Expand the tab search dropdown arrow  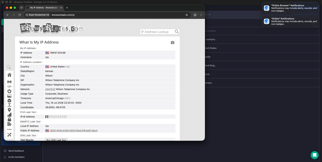(x=21, y=8)
